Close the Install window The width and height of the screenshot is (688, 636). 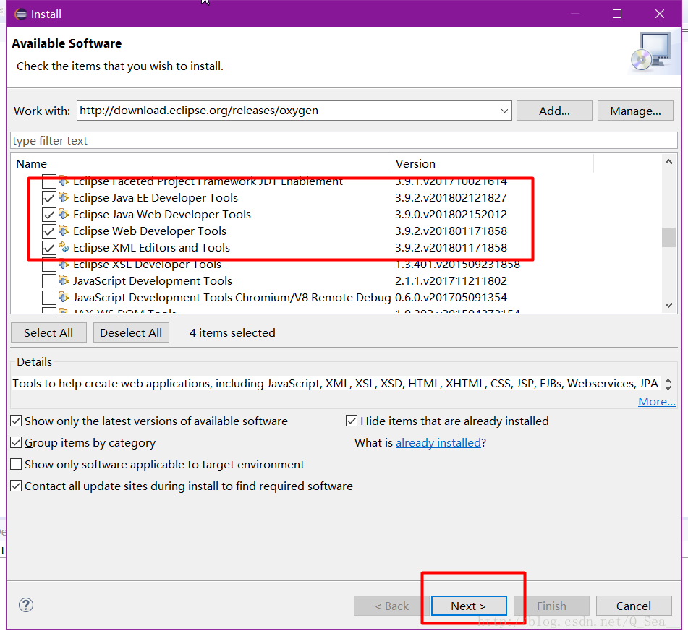[660, 14]
